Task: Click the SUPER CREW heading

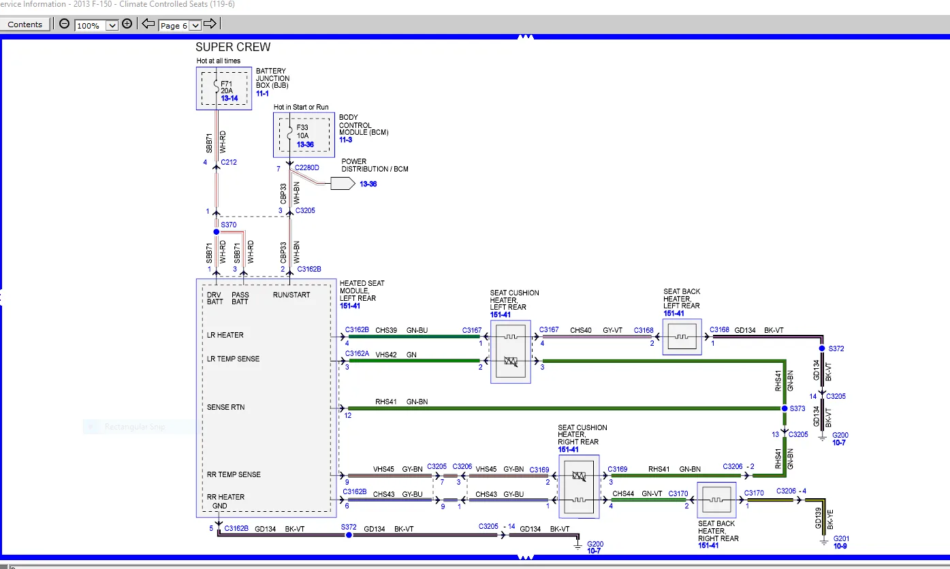Action: (233, 48)
